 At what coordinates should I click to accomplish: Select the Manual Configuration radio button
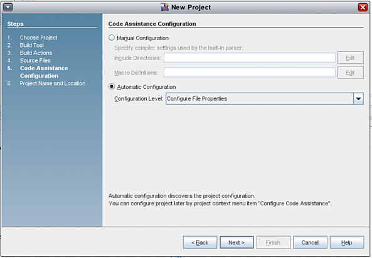pyautogui.click(x=112, y=38)
